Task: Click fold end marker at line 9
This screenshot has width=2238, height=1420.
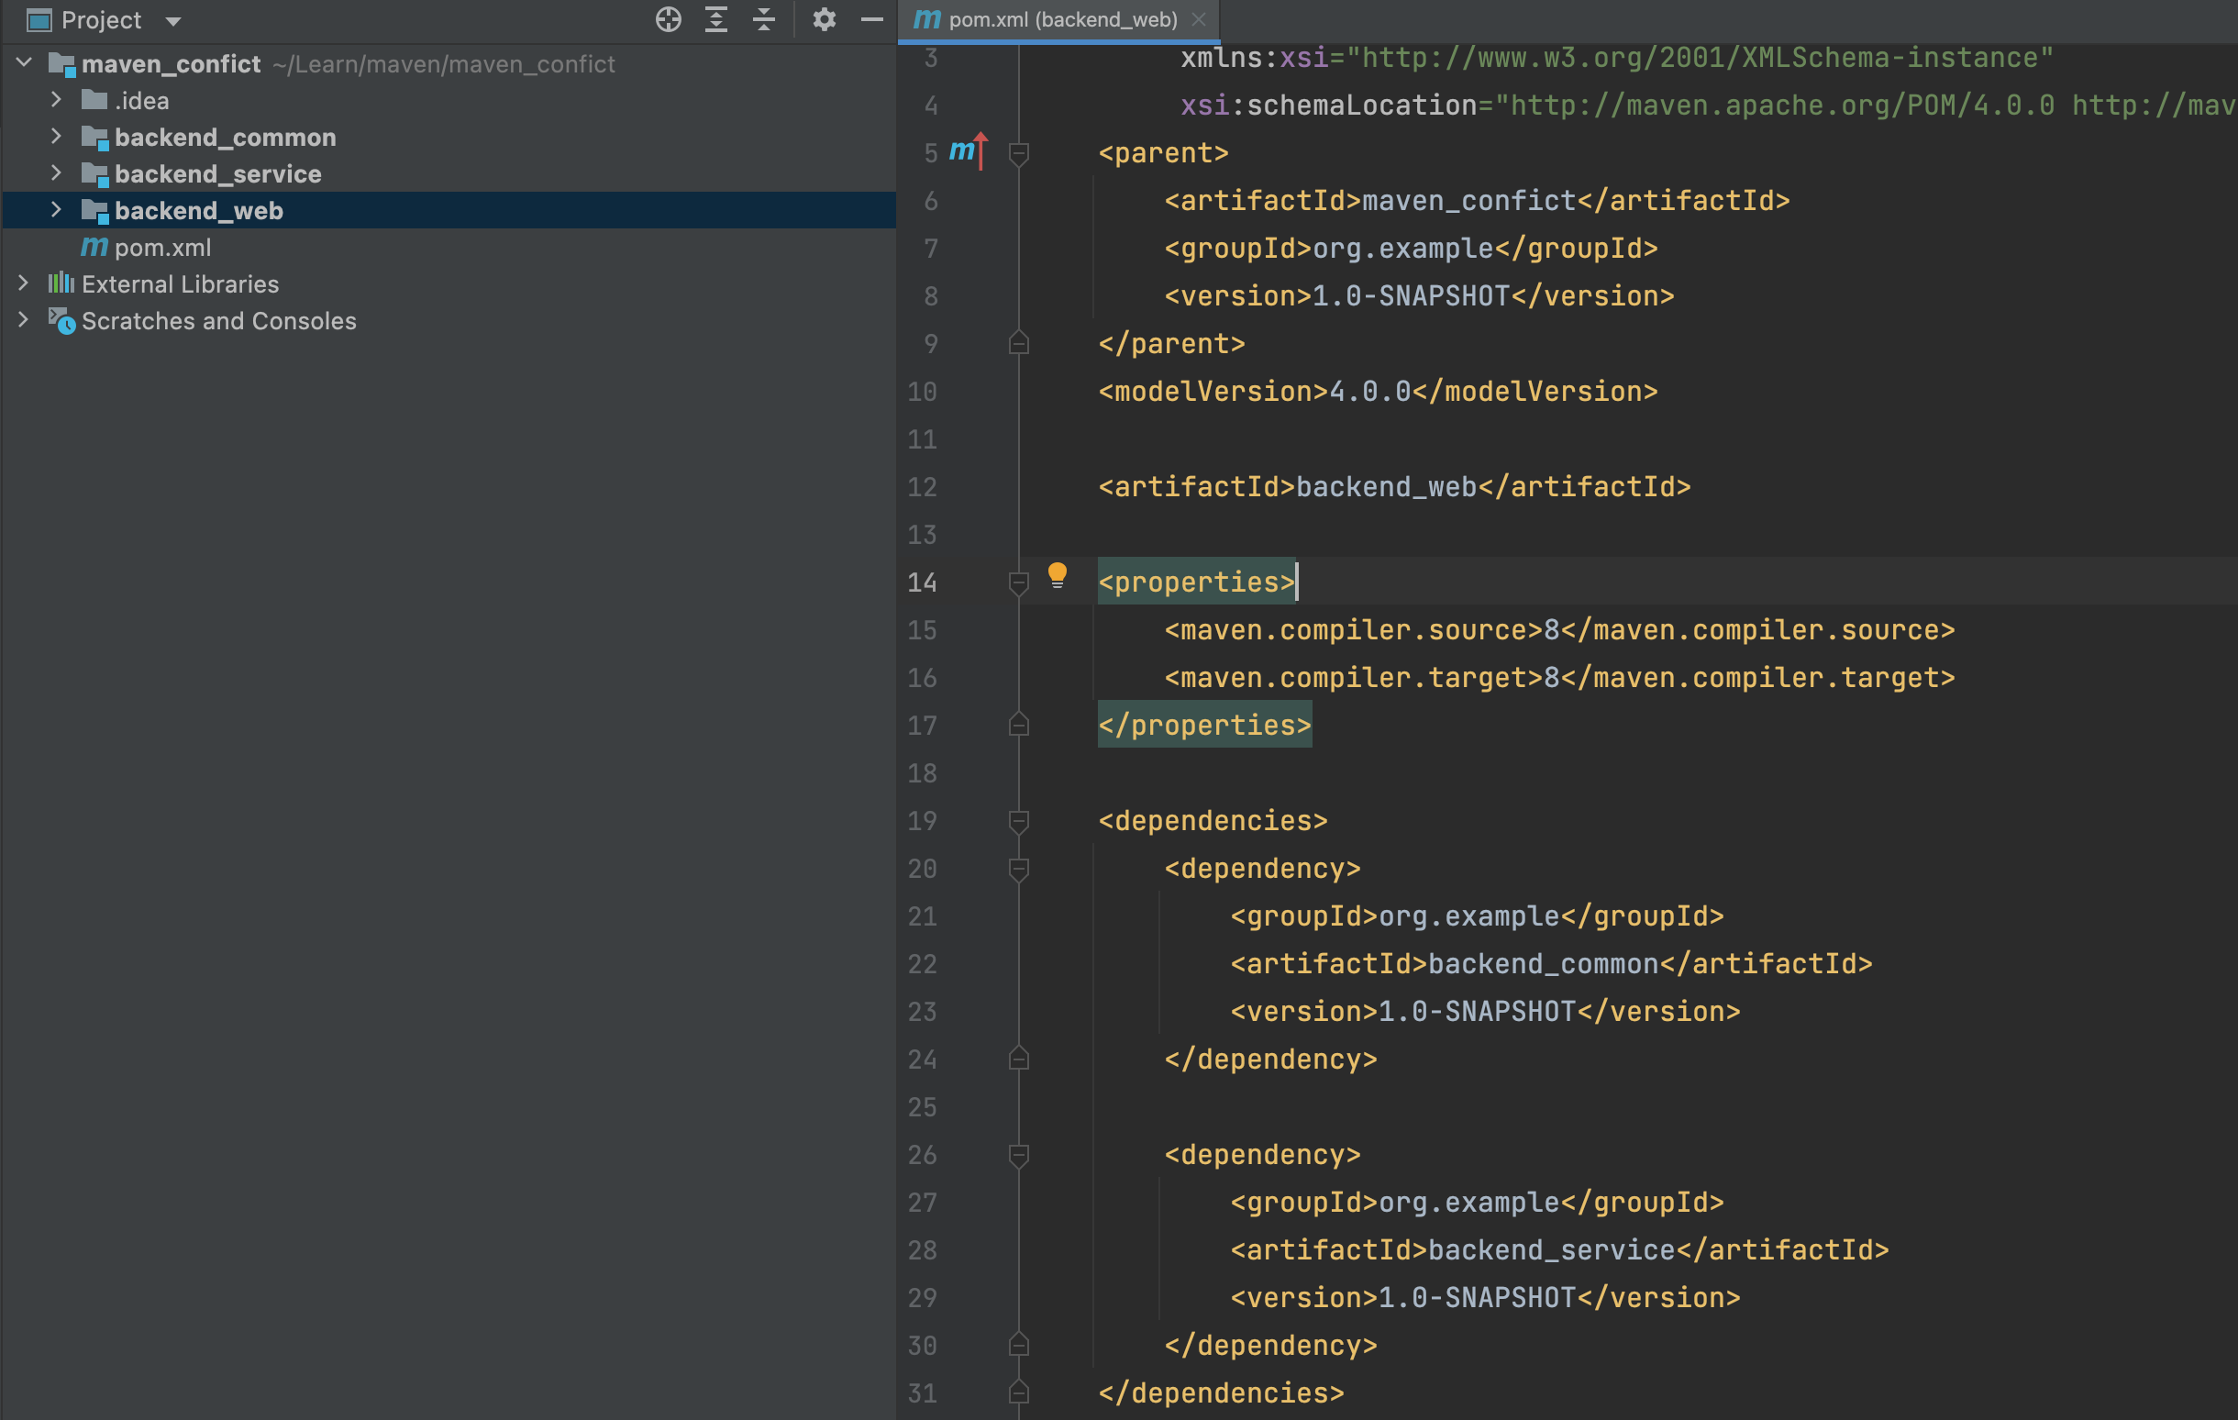Action: click(1019, 344)
